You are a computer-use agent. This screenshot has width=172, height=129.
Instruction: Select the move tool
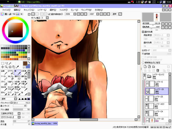pyautogui.click(x=2, y=67)
